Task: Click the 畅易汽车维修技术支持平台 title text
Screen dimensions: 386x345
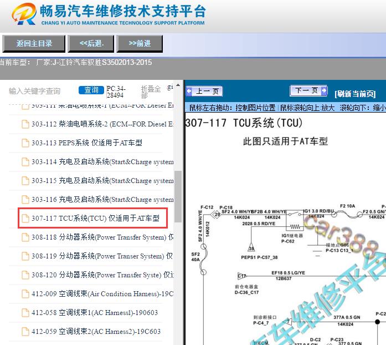Action: coord(122,11)
